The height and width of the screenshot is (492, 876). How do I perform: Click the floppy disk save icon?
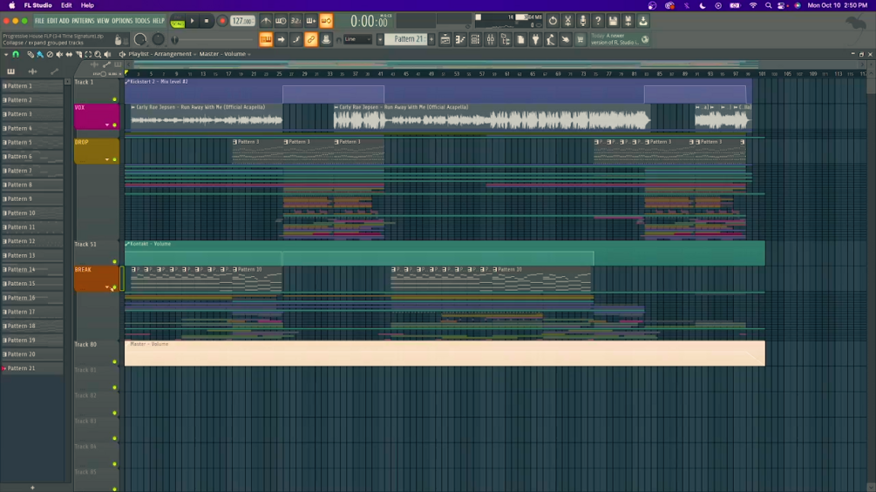613,21
